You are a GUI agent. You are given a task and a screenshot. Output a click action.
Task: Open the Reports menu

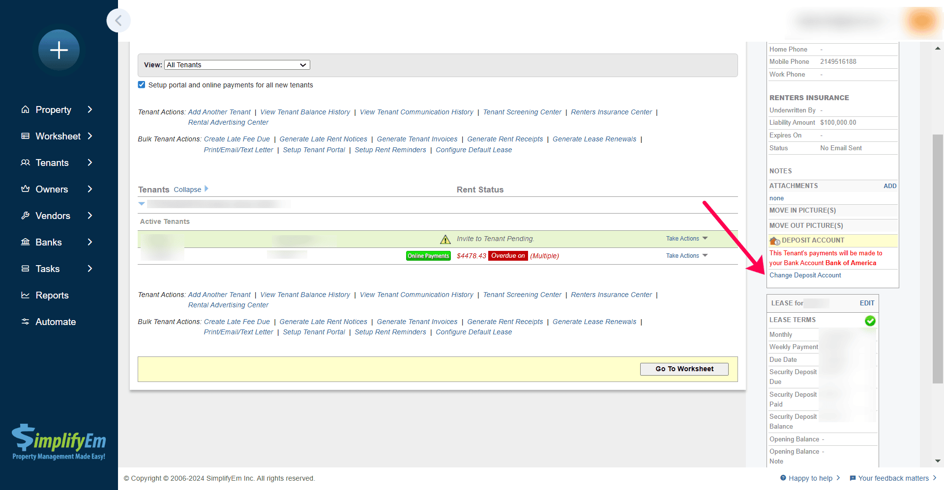(x=52, y=295)
